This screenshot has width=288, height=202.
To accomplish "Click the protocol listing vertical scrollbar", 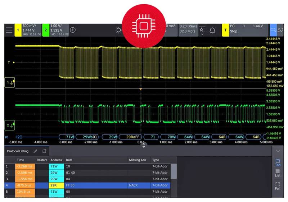I will point(174,171).
